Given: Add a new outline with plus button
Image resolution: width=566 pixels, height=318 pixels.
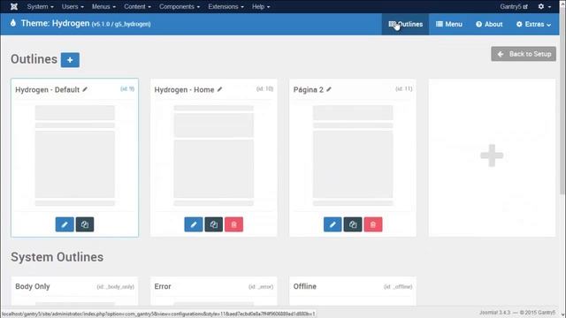Looking at the screenshot, I should (x=70, y=60).
